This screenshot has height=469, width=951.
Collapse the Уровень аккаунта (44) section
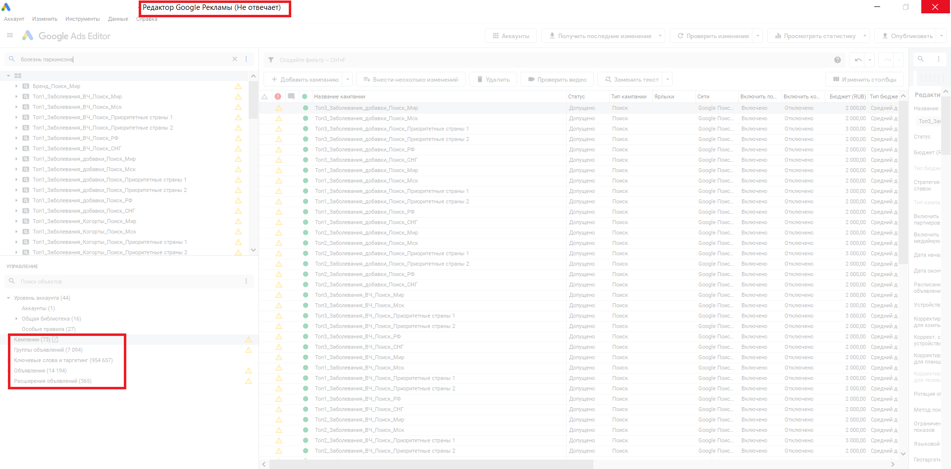(8, 298)
